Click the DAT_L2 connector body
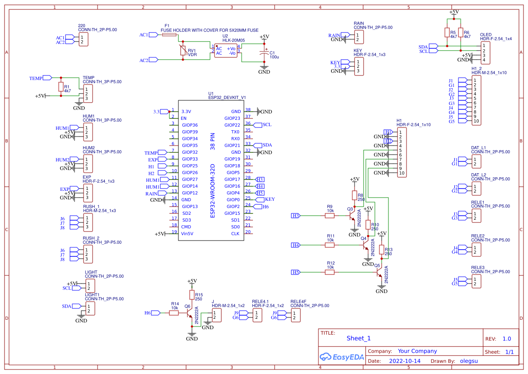 pos(477,189)
